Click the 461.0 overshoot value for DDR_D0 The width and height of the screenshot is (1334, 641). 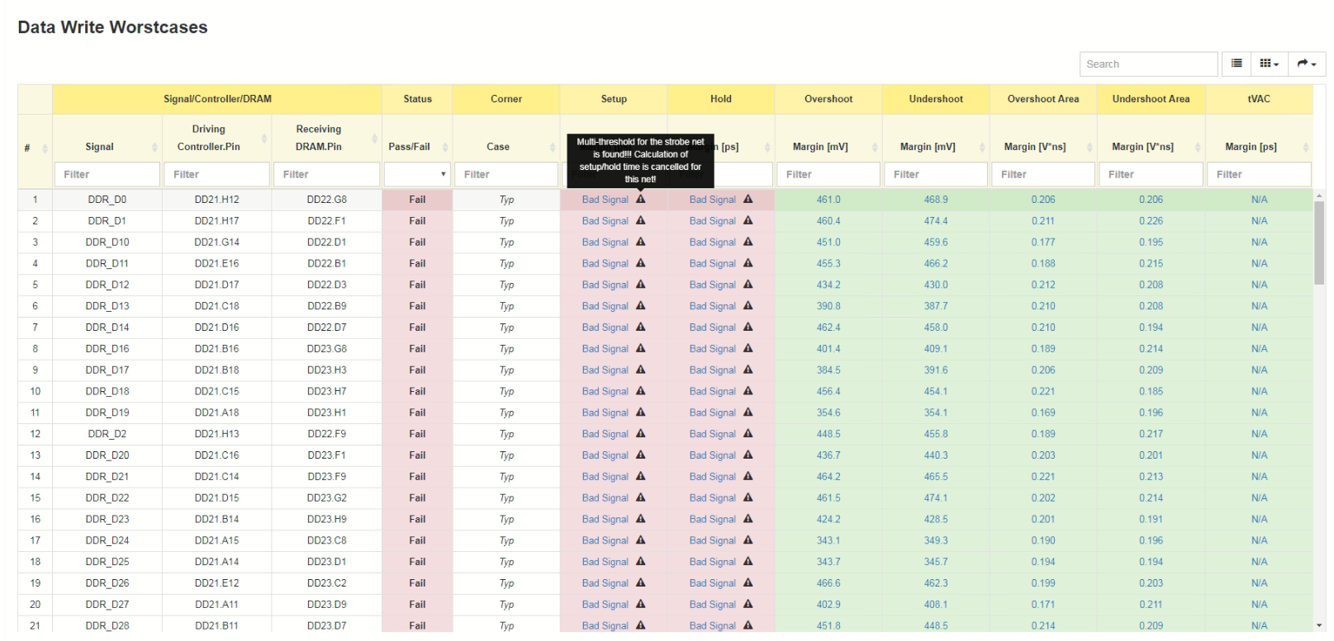click(x=828, y=200)
